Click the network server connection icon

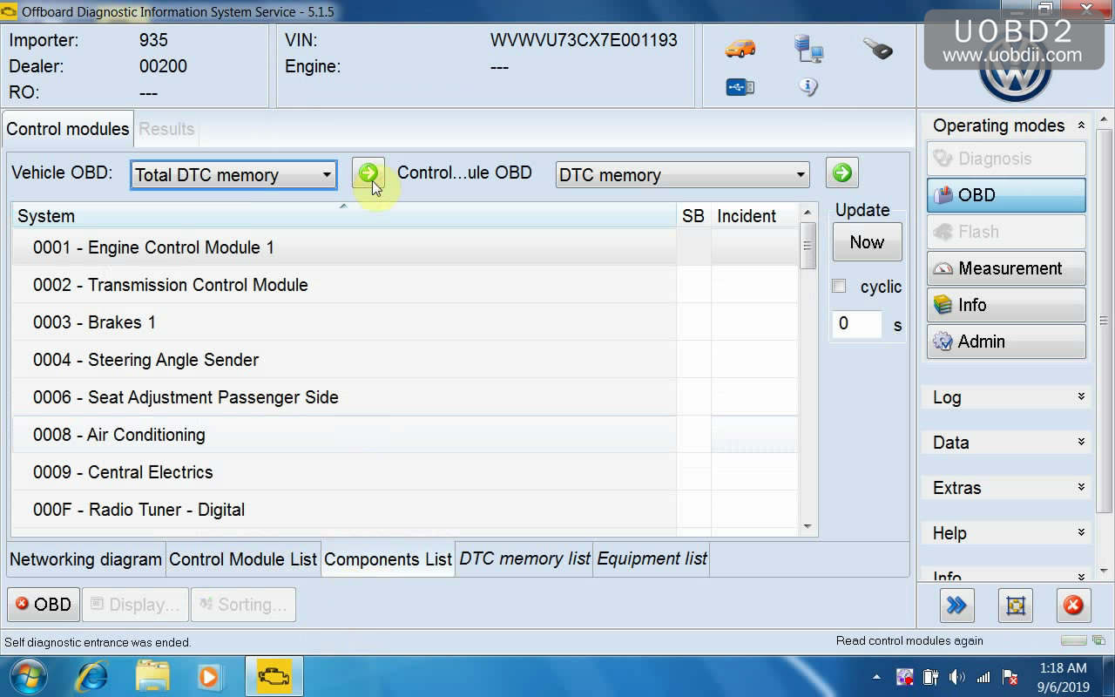808,49
